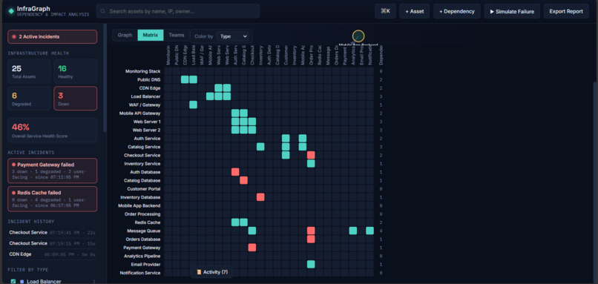
Task: Click the 25 Total Assets card
Action: [29, 71]
